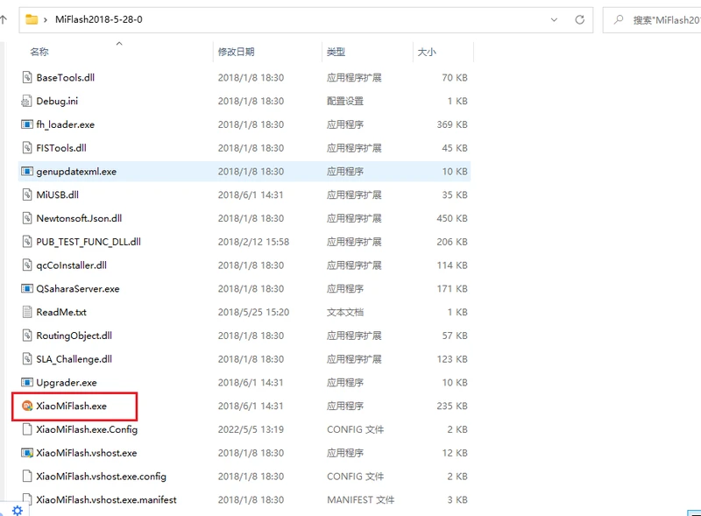Select the XiaoMiFlash.vshost.exe file name

[87, 453]
